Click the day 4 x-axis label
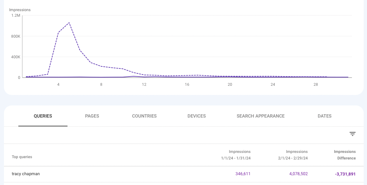Screen dimensions: 367x185 (58, 84)
